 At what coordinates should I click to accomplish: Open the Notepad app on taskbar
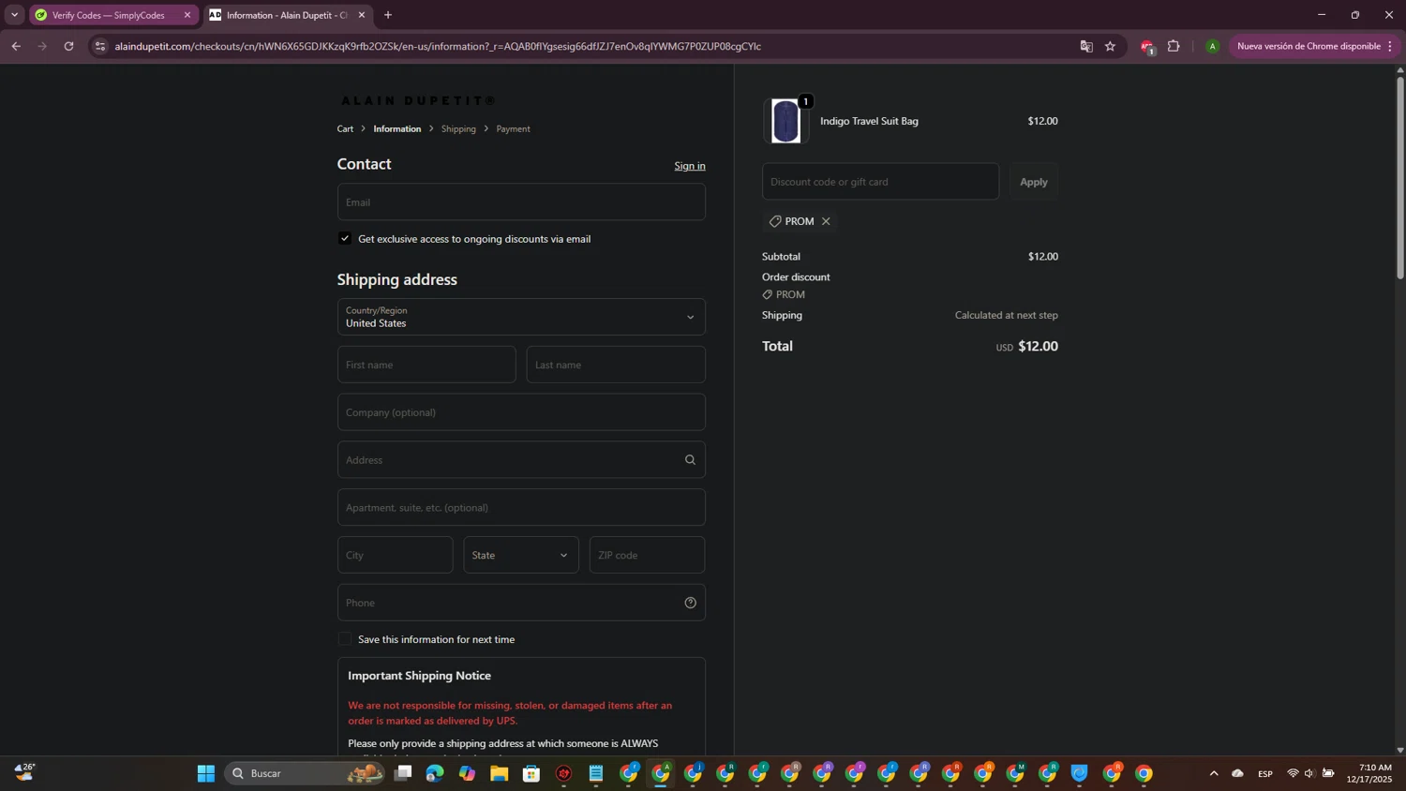click(596, 773)
